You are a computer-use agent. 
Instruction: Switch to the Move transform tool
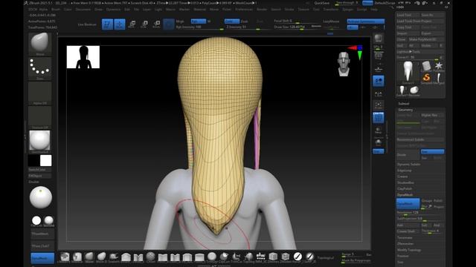(132, 24)
